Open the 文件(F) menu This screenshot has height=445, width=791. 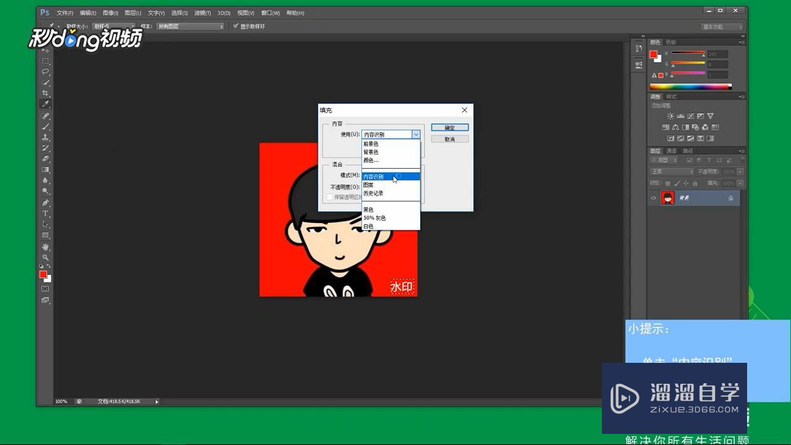pos(65,13)
